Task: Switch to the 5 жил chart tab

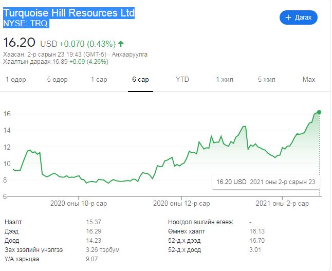Action: pos(267,80)
